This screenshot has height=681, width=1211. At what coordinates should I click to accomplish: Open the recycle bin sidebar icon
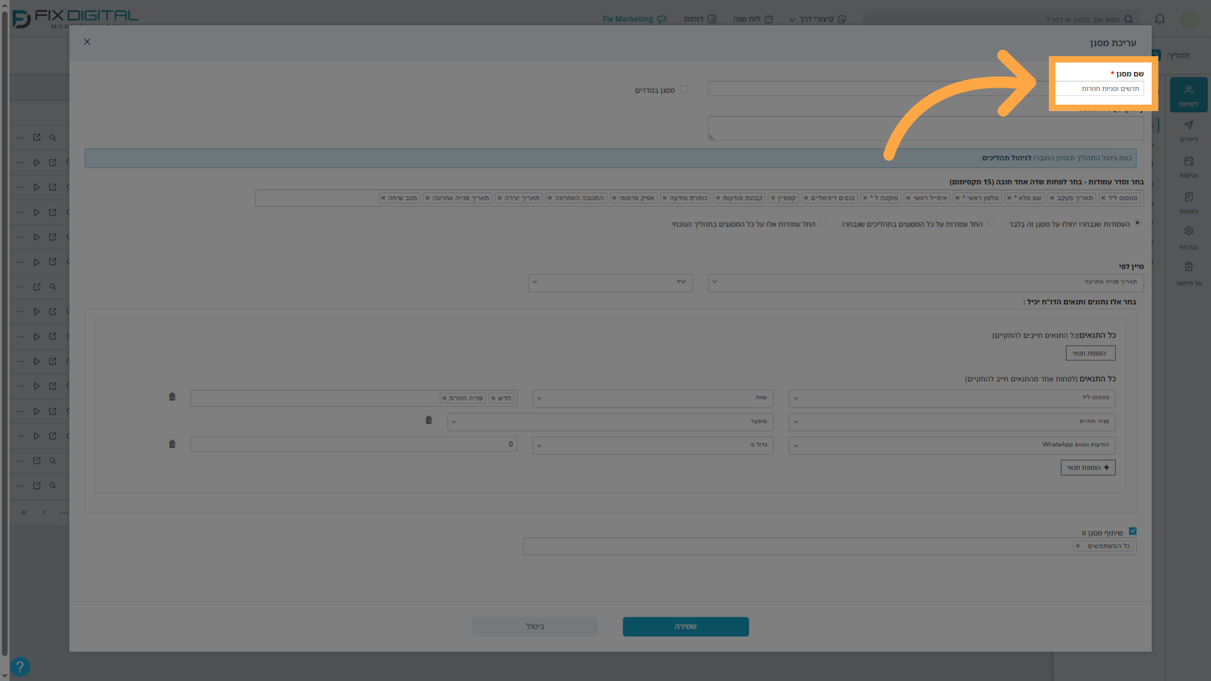click(1188, 273)
